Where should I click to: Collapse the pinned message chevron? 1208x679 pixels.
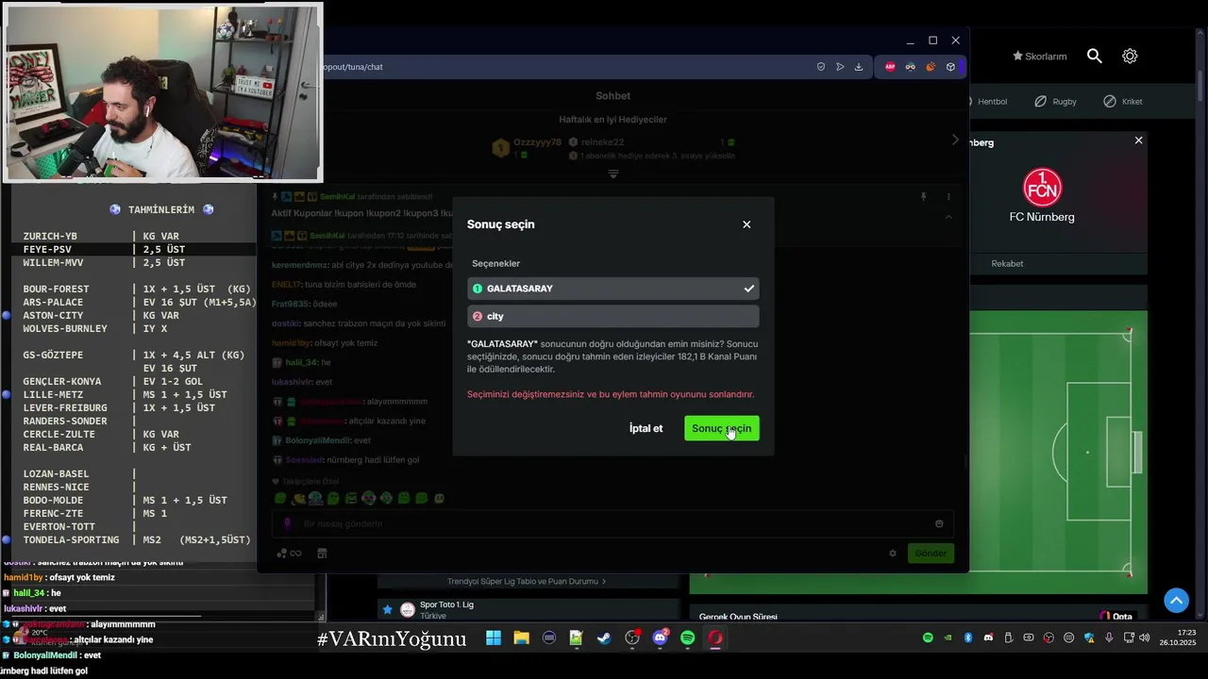pos(948,217)
